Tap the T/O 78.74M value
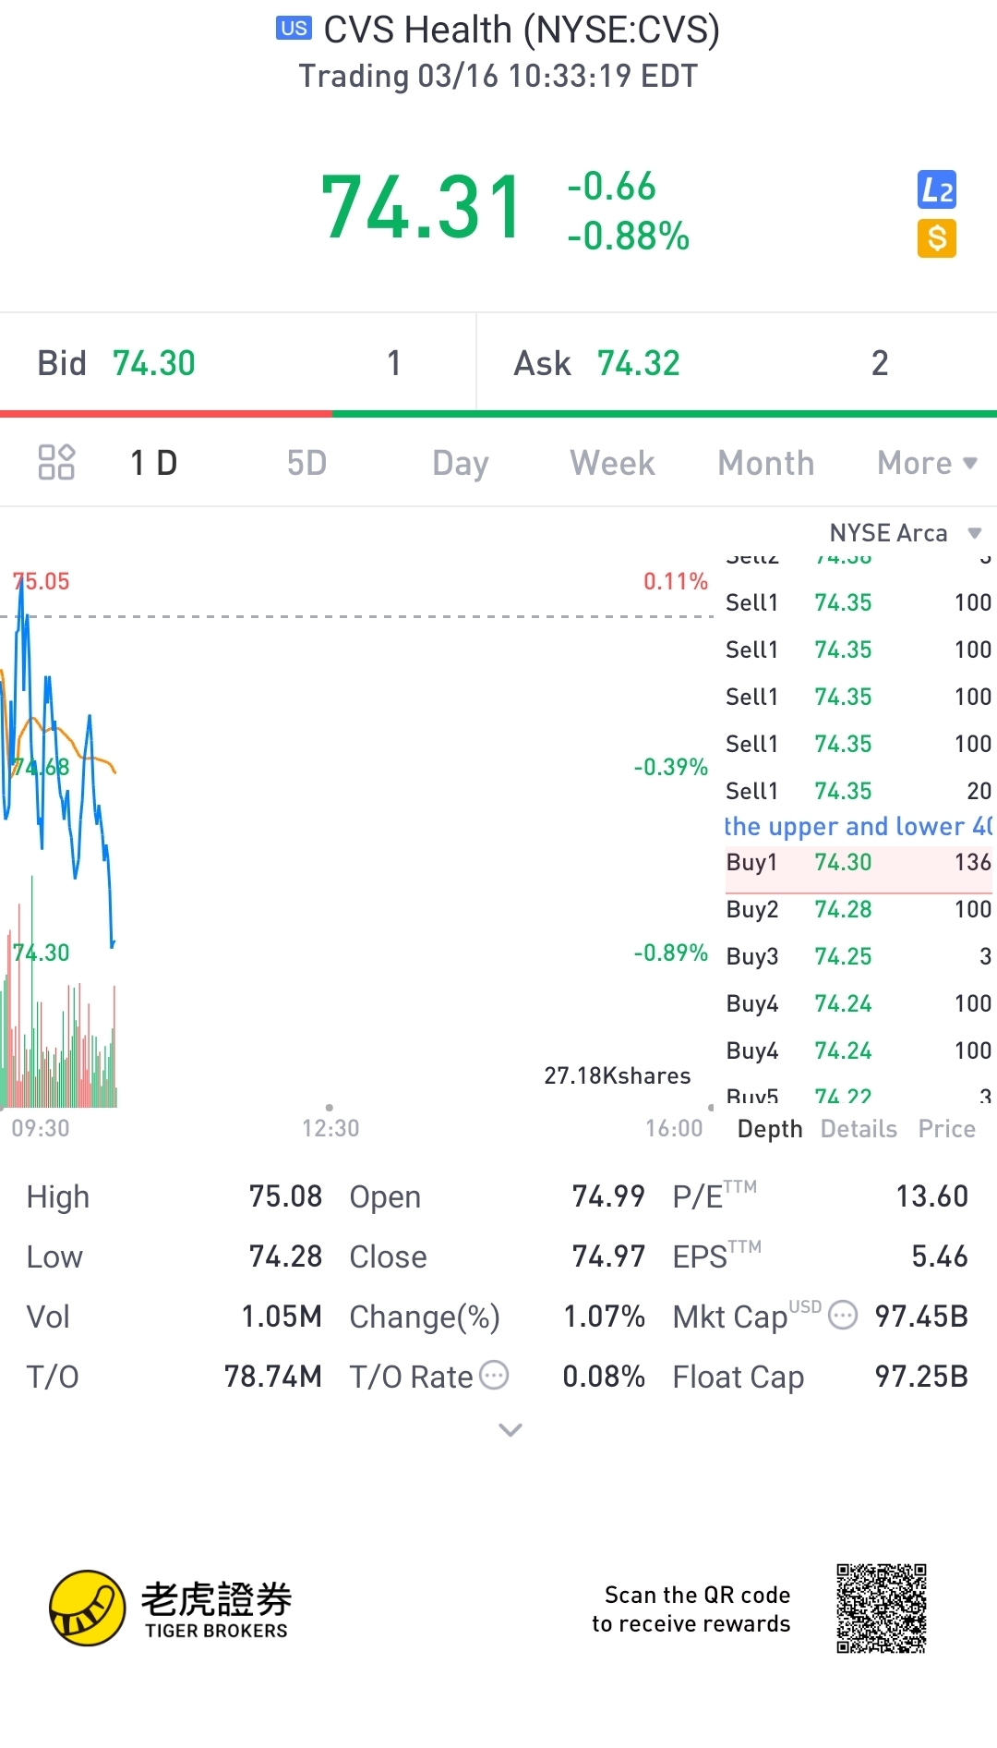This screenshot has width=997, height=1748. point(273,1377)
